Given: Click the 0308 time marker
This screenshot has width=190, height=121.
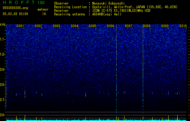Looking at the screenshot, I should click(x=147, y=26).
